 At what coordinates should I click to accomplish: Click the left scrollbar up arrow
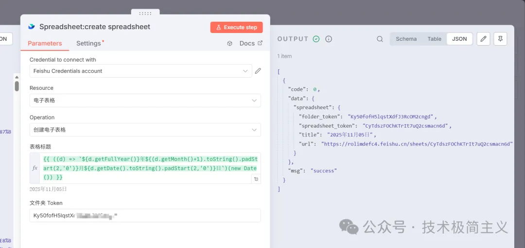pos(17,77)
